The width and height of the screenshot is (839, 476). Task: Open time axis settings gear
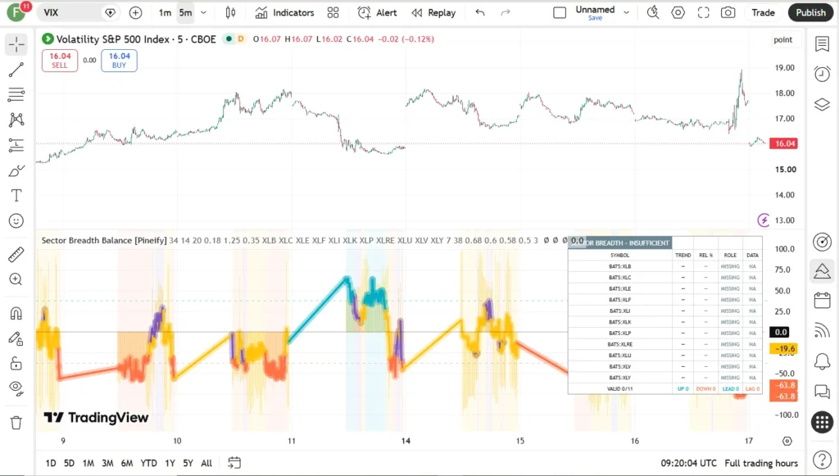pos(787,442)
